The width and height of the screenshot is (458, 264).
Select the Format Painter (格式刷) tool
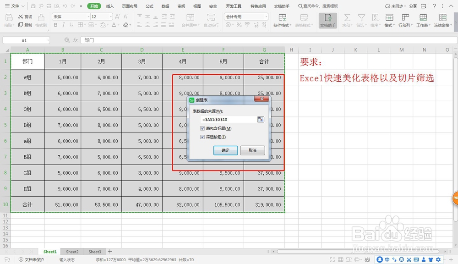coord(41,21)
